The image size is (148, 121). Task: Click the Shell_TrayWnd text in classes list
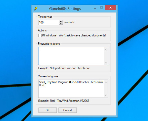pos(48,82)
